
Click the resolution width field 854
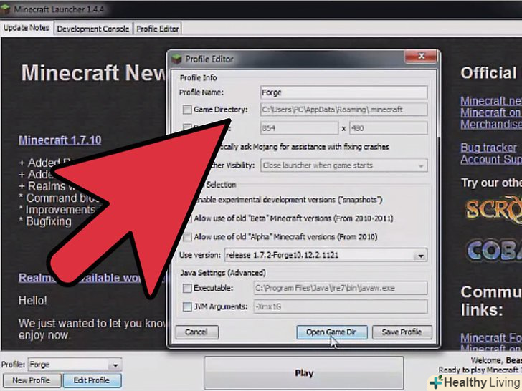(x=299, y=128)
